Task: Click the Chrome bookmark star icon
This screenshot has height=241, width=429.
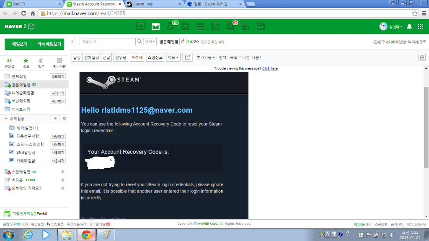Action: 415,13
